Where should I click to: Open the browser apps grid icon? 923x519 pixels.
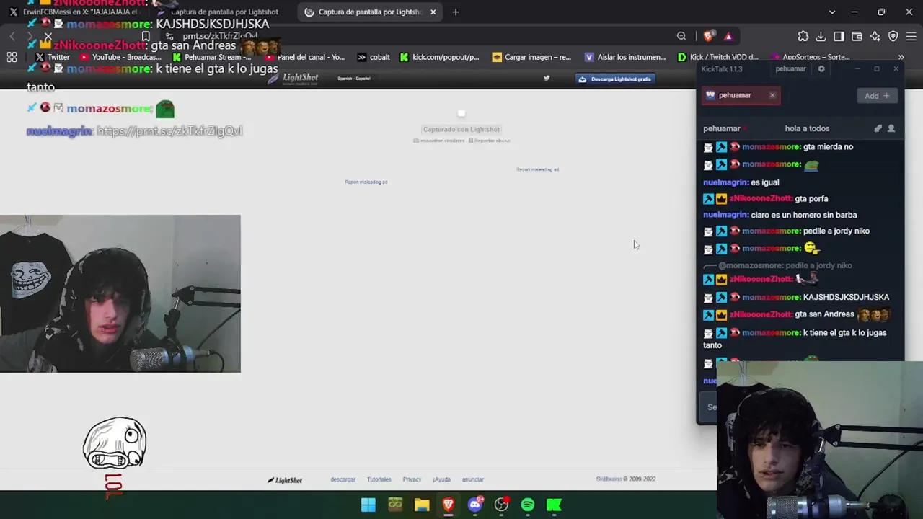tap(12, 57)
